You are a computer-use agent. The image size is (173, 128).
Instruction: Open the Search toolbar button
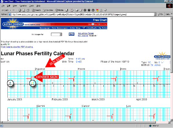[x=36, y=10]
